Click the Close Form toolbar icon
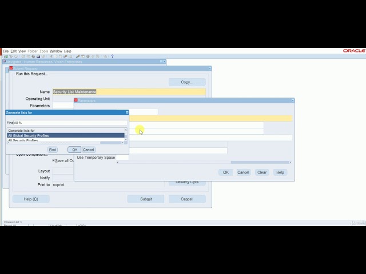This screenshot has height=274, width=366. pyautogui.click(x=43, y=57)
